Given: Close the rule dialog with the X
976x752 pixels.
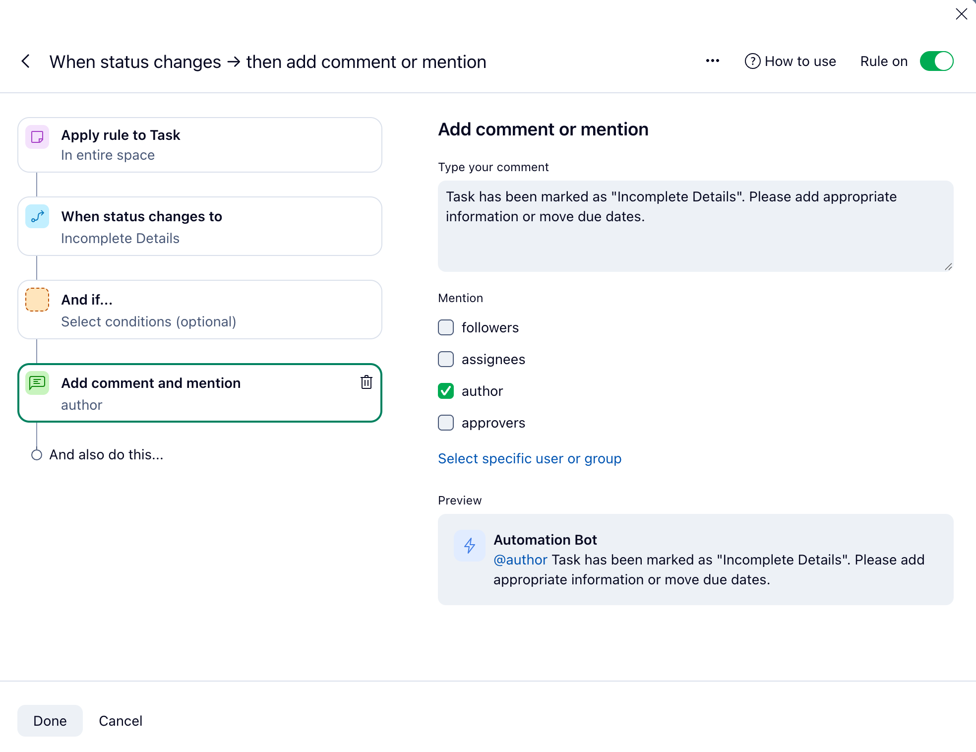Looking at the screenshot, I should point(961,14).
